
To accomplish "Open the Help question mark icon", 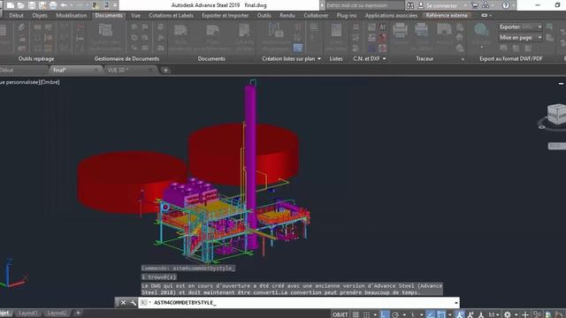I will pos(506,5).
